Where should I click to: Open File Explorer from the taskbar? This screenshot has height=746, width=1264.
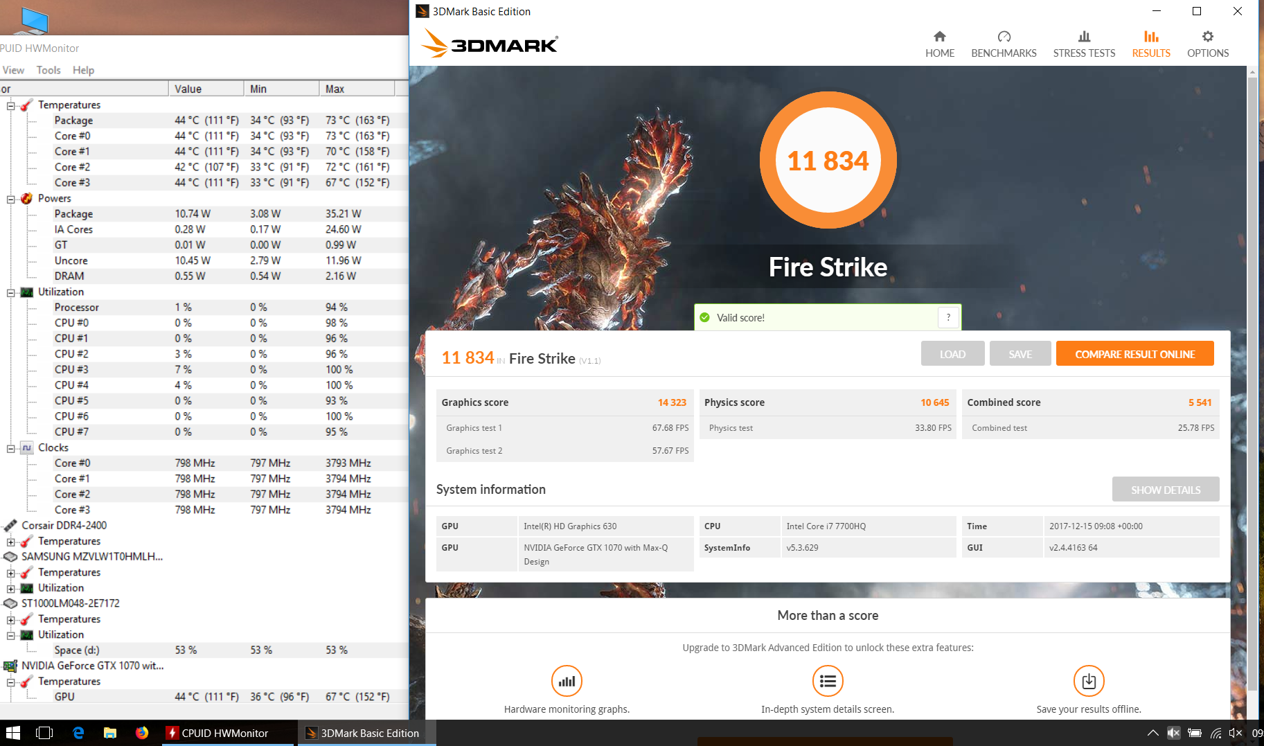[109, 733]
